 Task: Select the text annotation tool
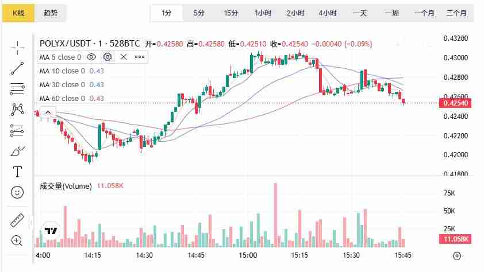(x=17, y=172)
